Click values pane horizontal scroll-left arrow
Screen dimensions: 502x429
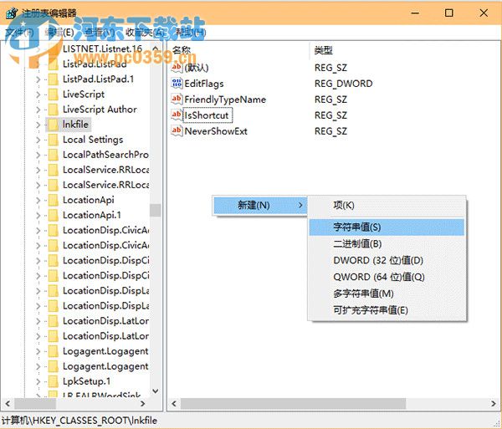point(174,404)
